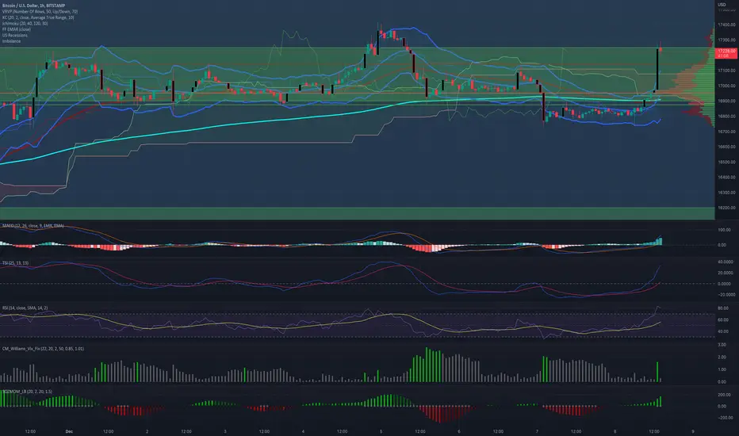Click the -200.00 value on SQZMOM scale
The height and width of the screenshot is (436, 739).
click(725, 418)
